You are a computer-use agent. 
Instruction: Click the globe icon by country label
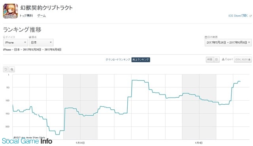[30, 37]
